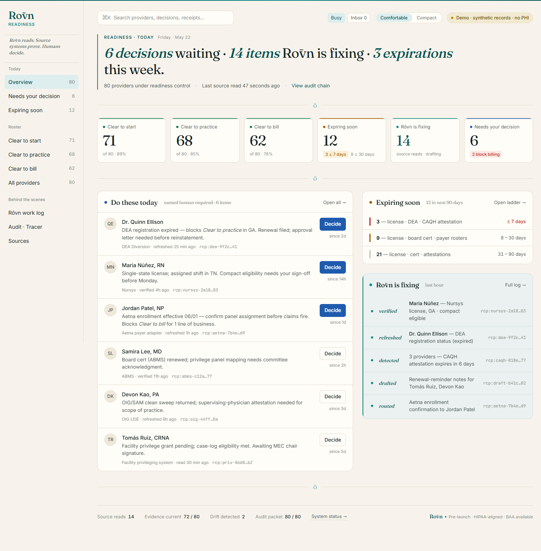Open Clear to start roster

41,141
